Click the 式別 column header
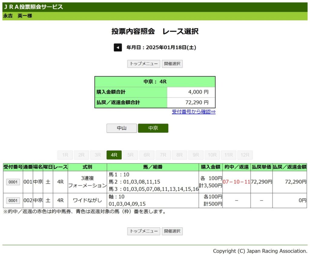This screenshot has height=255, width=310. point(87,167)
